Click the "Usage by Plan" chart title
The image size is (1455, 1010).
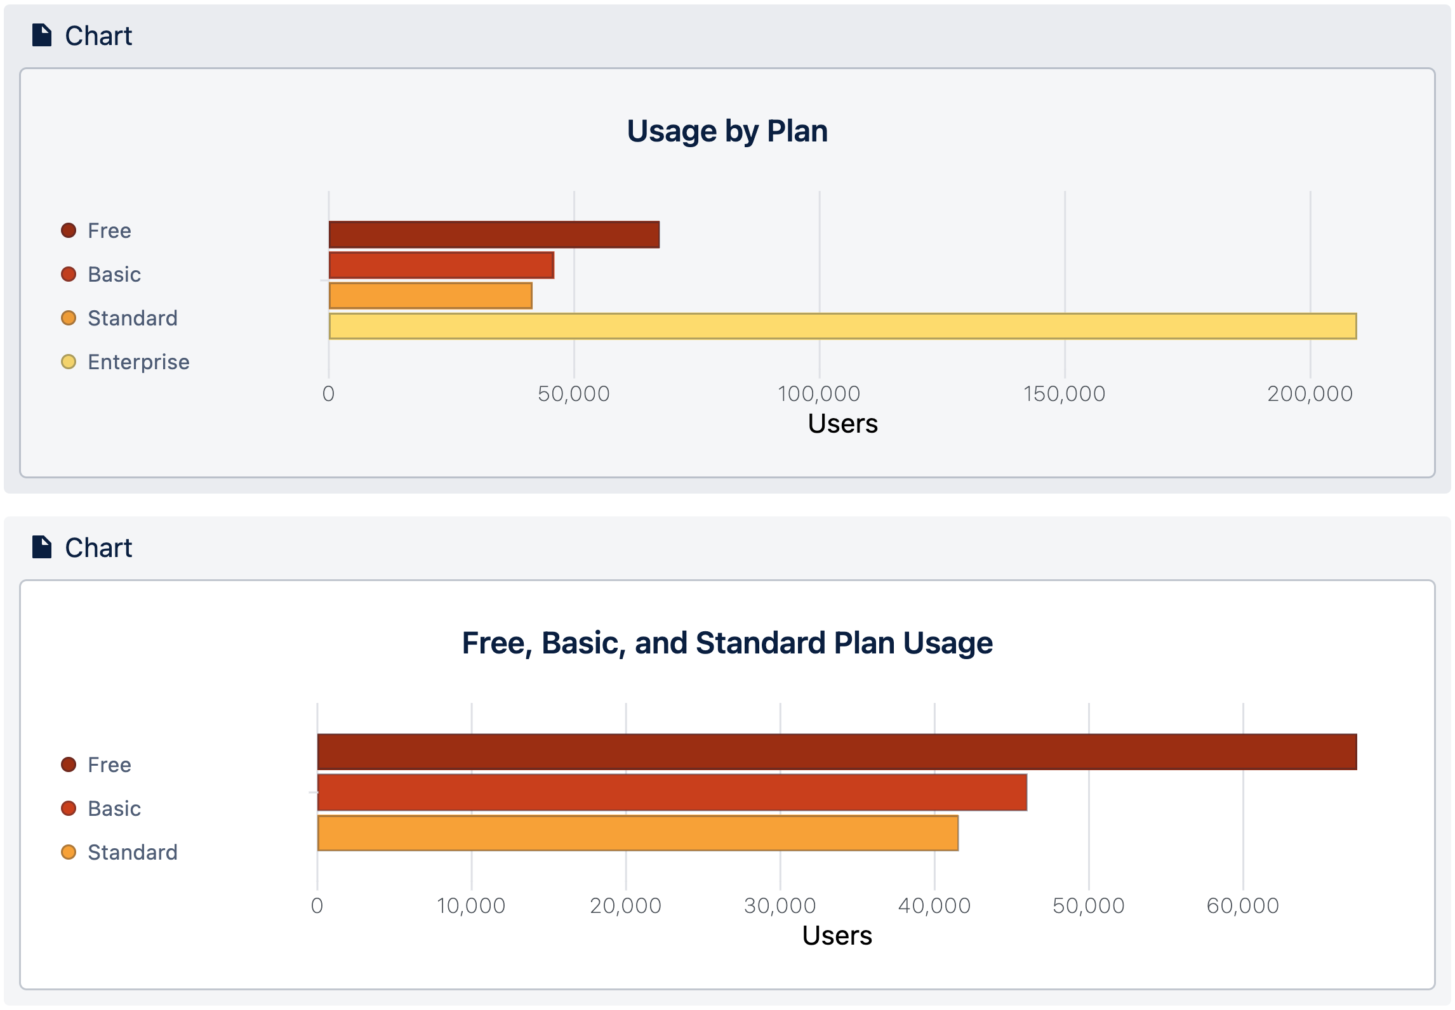(x=727, y=131)
